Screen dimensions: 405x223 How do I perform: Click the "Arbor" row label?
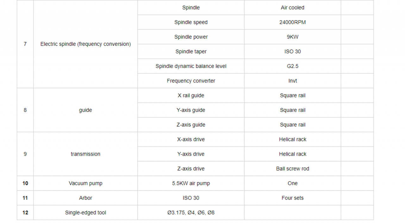tap(85, 198)
